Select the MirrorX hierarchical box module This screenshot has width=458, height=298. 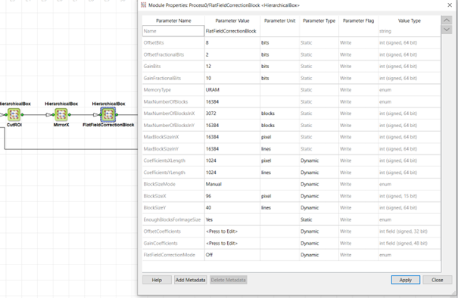pyautogui.click(x=61, y=114)
